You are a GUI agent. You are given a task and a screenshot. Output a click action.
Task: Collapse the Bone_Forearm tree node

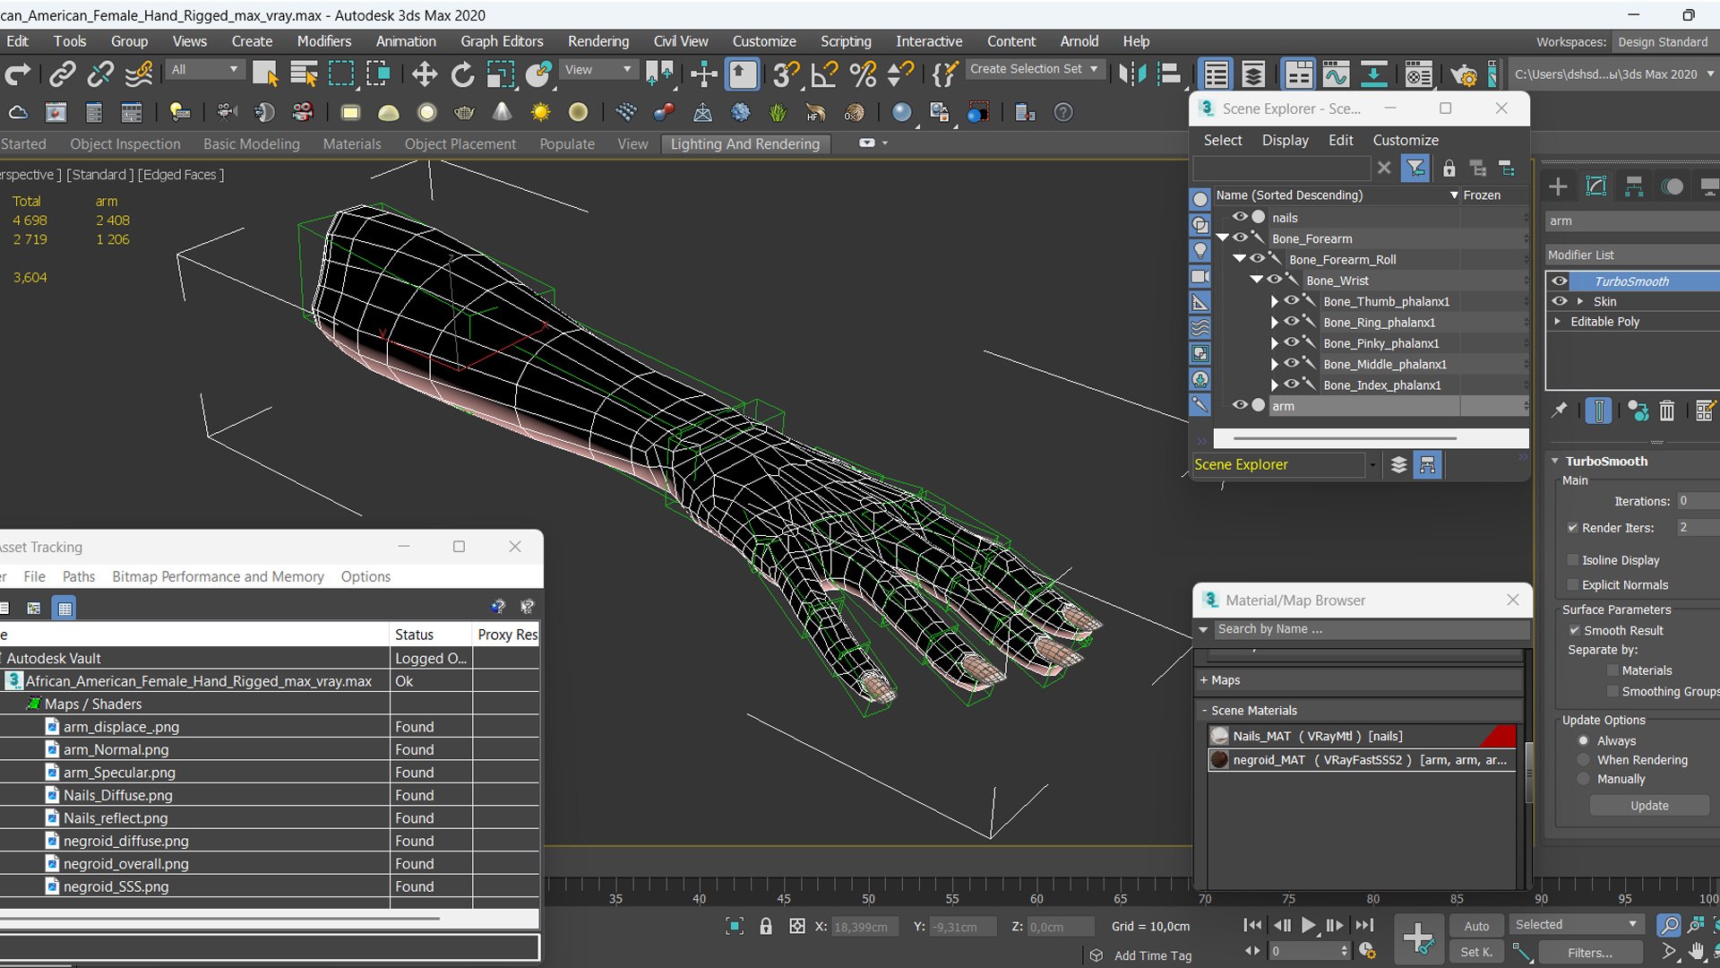click(1222, 238)
